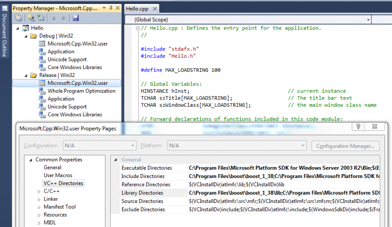This screenshot has width=392, height=227.
Task: Select the Release | Win32 folder icon
Action: (x=33, y=76)
